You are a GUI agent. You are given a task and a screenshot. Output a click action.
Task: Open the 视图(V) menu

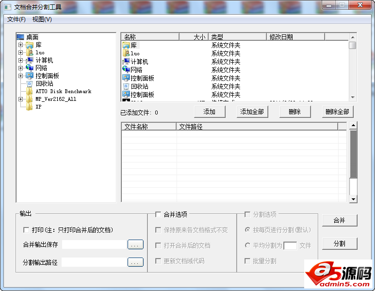pos(42,19)
